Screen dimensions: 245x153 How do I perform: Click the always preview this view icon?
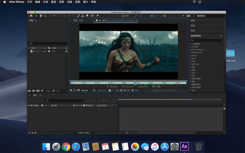(71, 90)
